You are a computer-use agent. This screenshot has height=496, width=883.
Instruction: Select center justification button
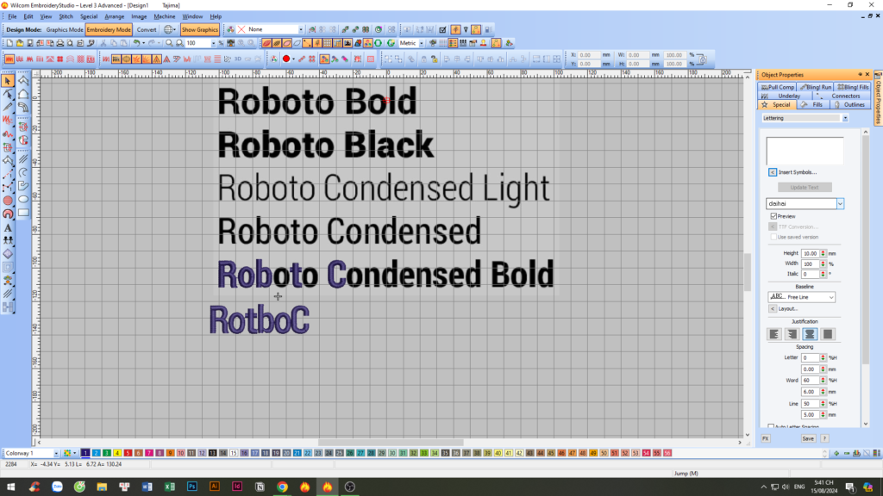pyautogui.click(x=810, y=334)
